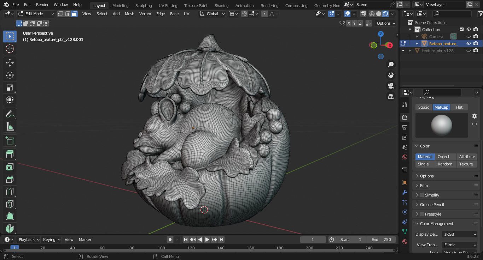
Task: Select the Measure tool
Action: point(10,127)
